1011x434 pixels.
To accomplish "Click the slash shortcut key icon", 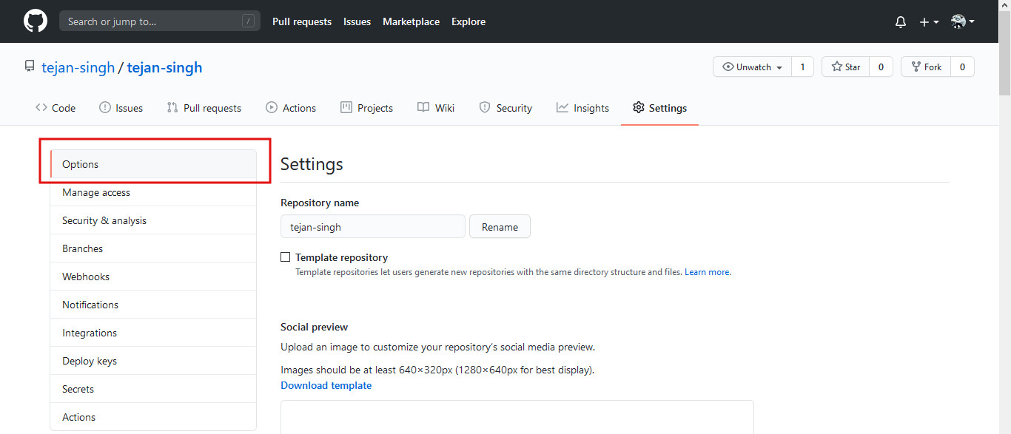I will click(x=248, y=21).
